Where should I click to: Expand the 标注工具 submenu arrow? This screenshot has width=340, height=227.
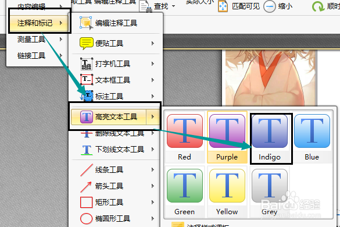point(153,96)
